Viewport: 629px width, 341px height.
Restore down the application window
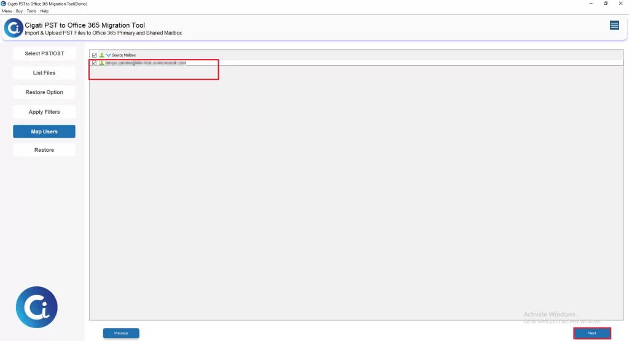pos(606,4)
